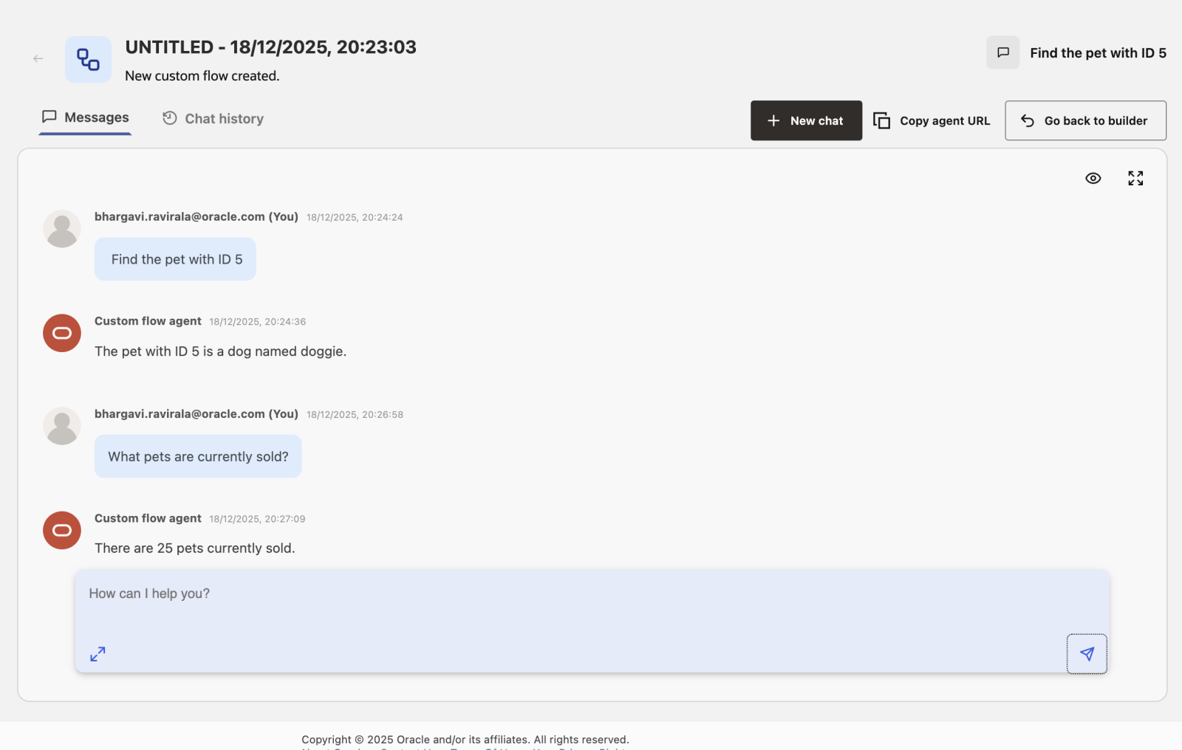This screenshot has width=1182, height=750.
Task: Switch to the Chat history tab
Action: coord(224,118)
